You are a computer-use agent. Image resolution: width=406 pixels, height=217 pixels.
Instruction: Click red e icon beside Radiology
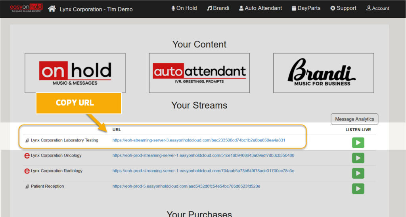coord(27,171)
